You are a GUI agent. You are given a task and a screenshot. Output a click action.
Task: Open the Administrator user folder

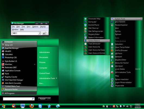coord(45,52)
